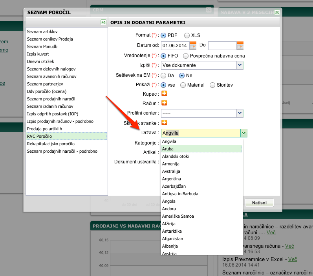Open Seznam prodajnih naročil - podrobno
This screenshot has height=276, width=313.
[x=66, y=151]
